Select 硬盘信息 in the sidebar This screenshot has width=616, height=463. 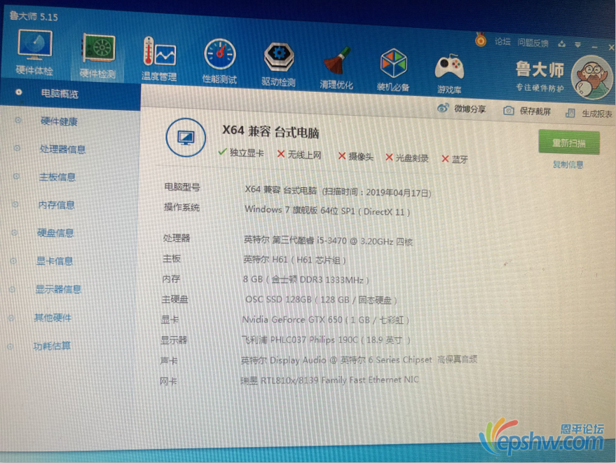tap(55, 233)
